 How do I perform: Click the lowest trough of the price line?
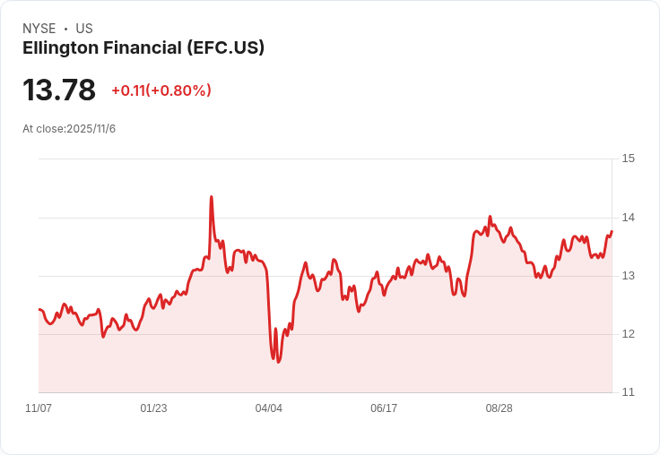point(279,362)
